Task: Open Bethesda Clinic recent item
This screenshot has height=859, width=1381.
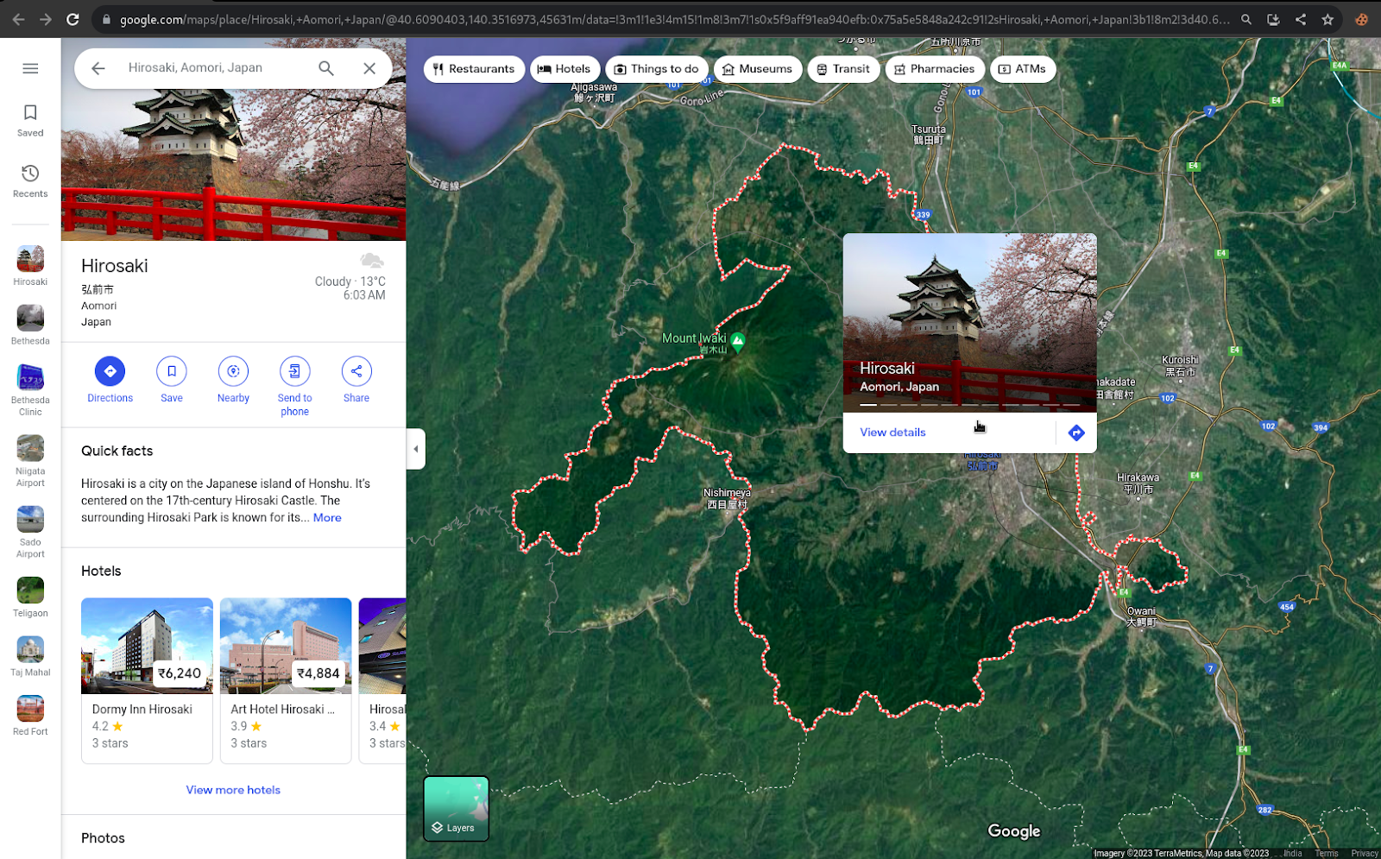Action: tap(30, 390)
